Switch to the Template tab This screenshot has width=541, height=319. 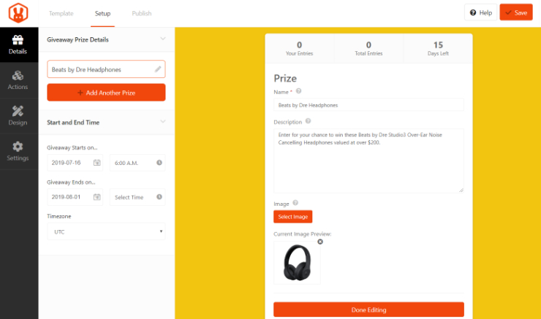click(61, 13)
